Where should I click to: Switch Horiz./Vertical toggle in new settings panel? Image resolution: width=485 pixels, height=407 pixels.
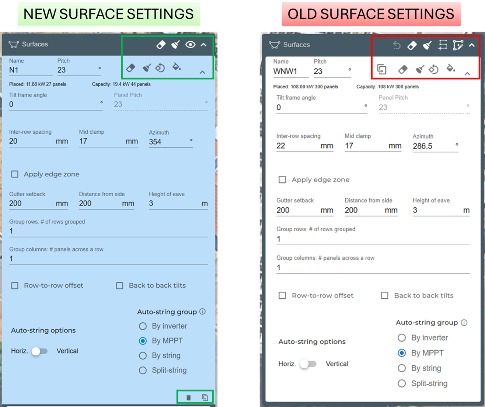tap(39, 351)
